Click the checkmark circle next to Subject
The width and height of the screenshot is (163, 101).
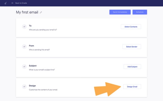pyautogui.click(x=24, y=66)
